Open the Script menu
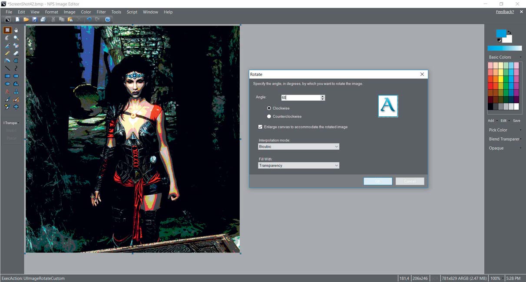Viewport: 526px width, 282px height. (132, 12)
